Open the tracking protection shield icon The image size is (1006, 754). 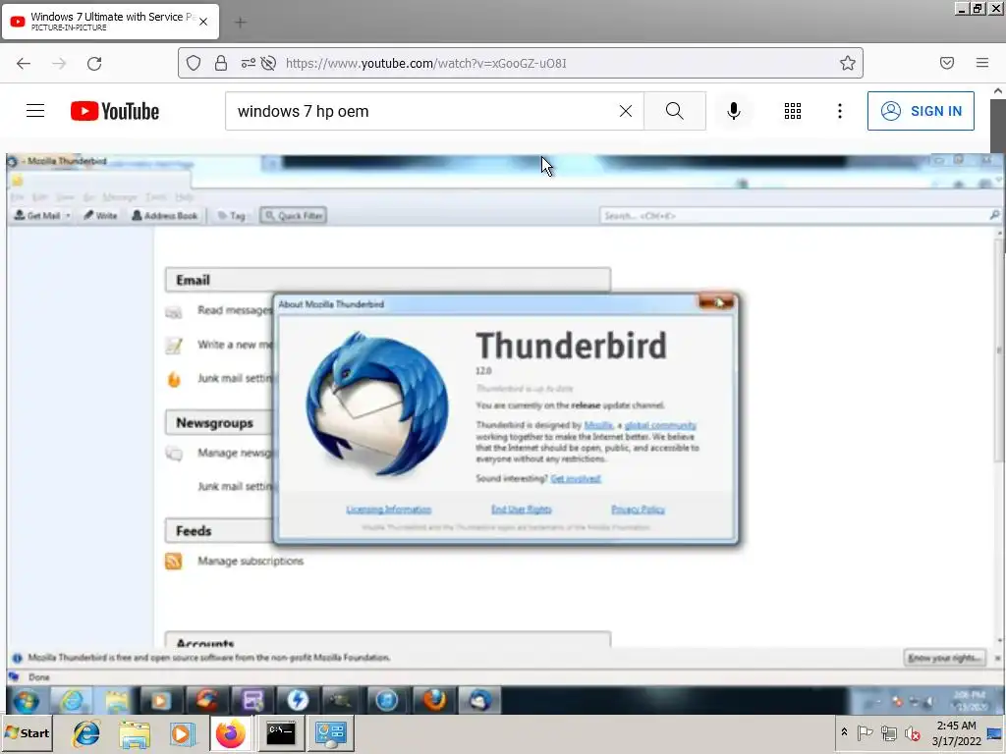tap(194, 63)
